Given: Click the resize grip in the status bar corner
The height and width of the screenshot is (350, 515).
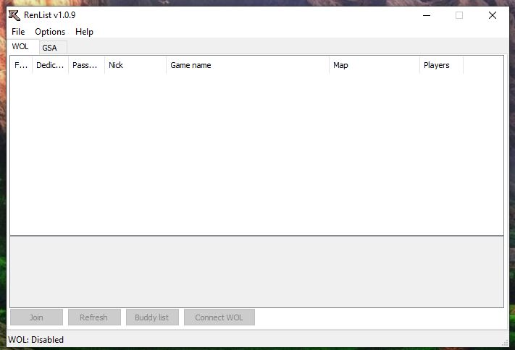Looking at the screenshot, I should [505, 342].
